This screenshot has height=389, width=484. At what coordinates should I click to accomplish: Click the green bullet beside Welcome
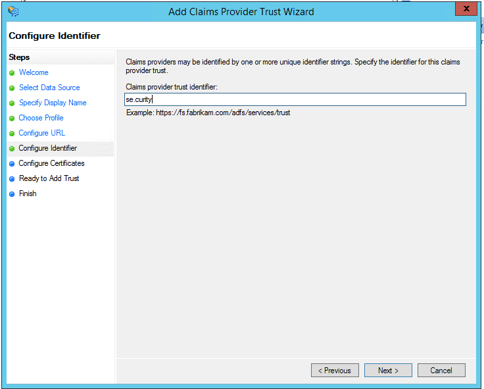tap(12, 73)
